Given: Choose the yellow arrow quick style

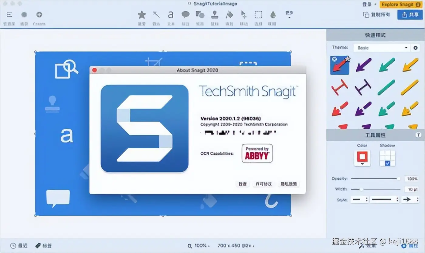Looking at the screenshot, I should point(410,65).
